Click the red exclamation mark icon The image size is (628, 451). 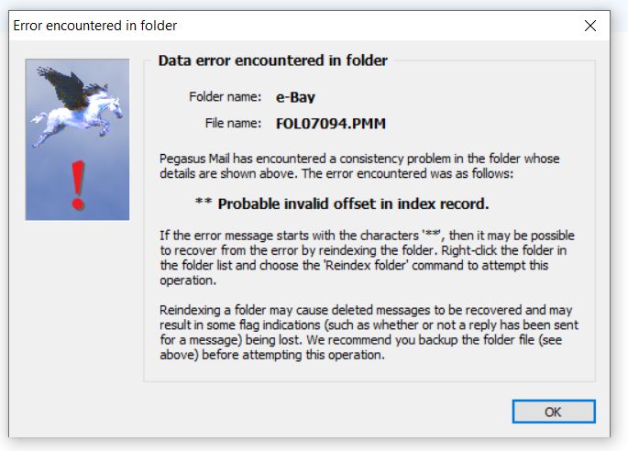[78, 184]
